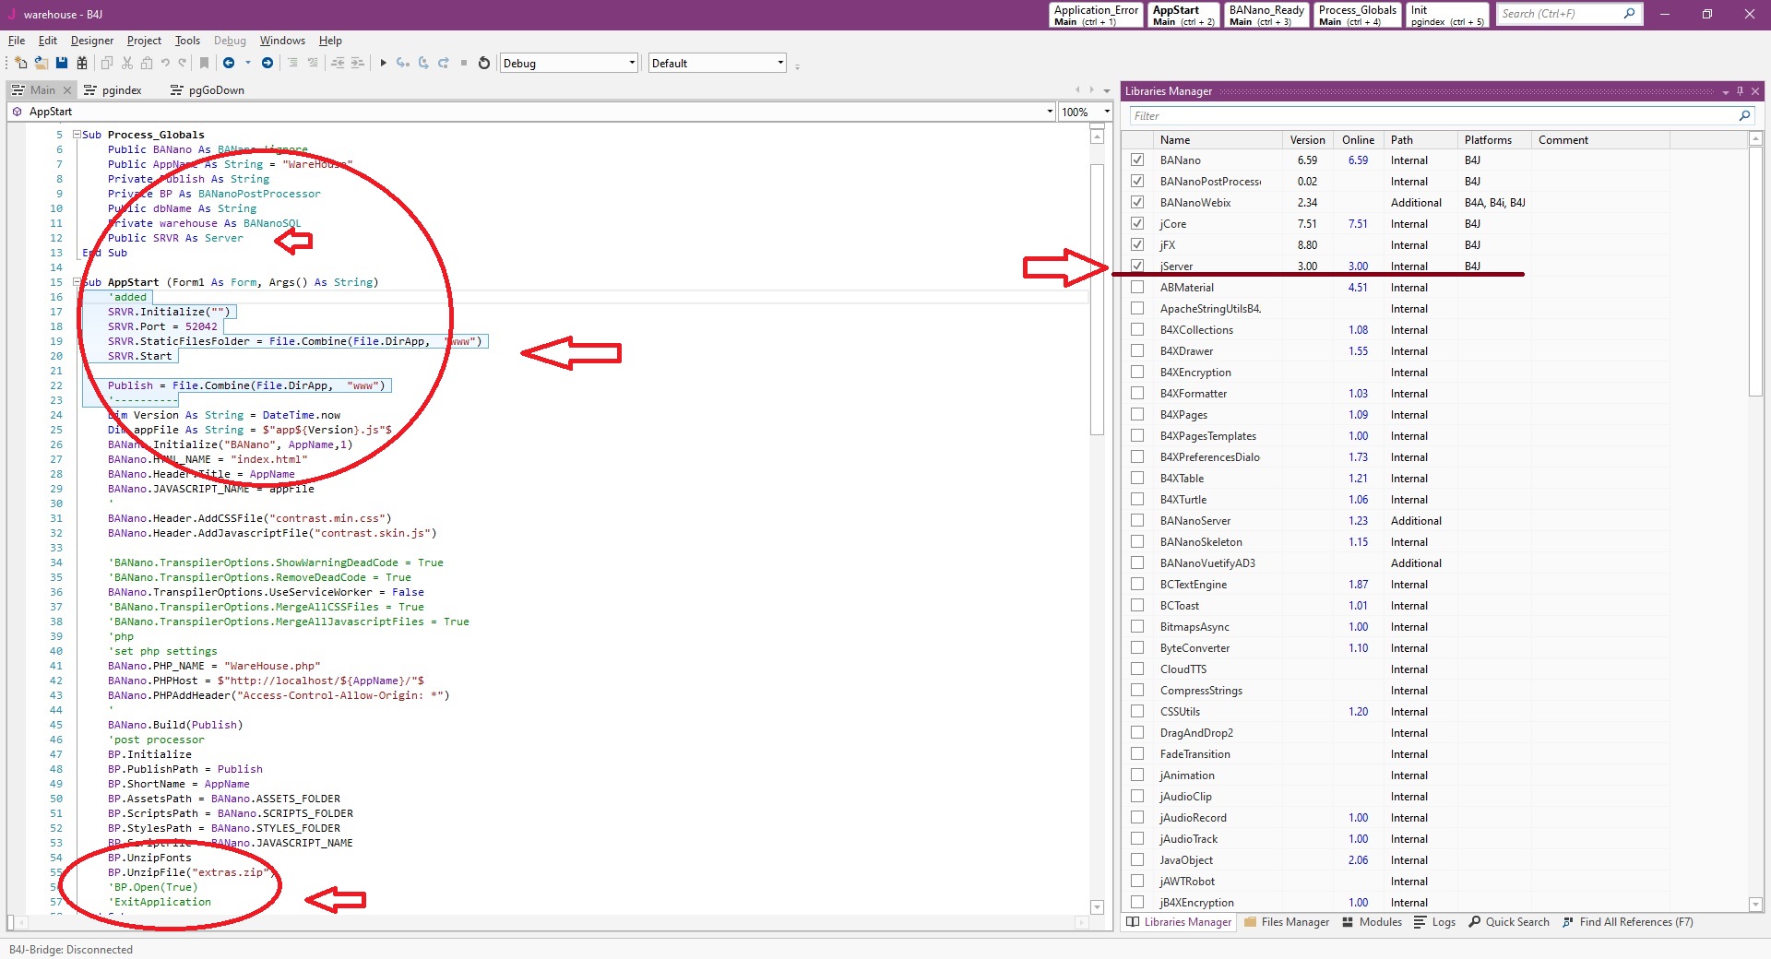Open the Quick Search panel tab

[1509, 922]
